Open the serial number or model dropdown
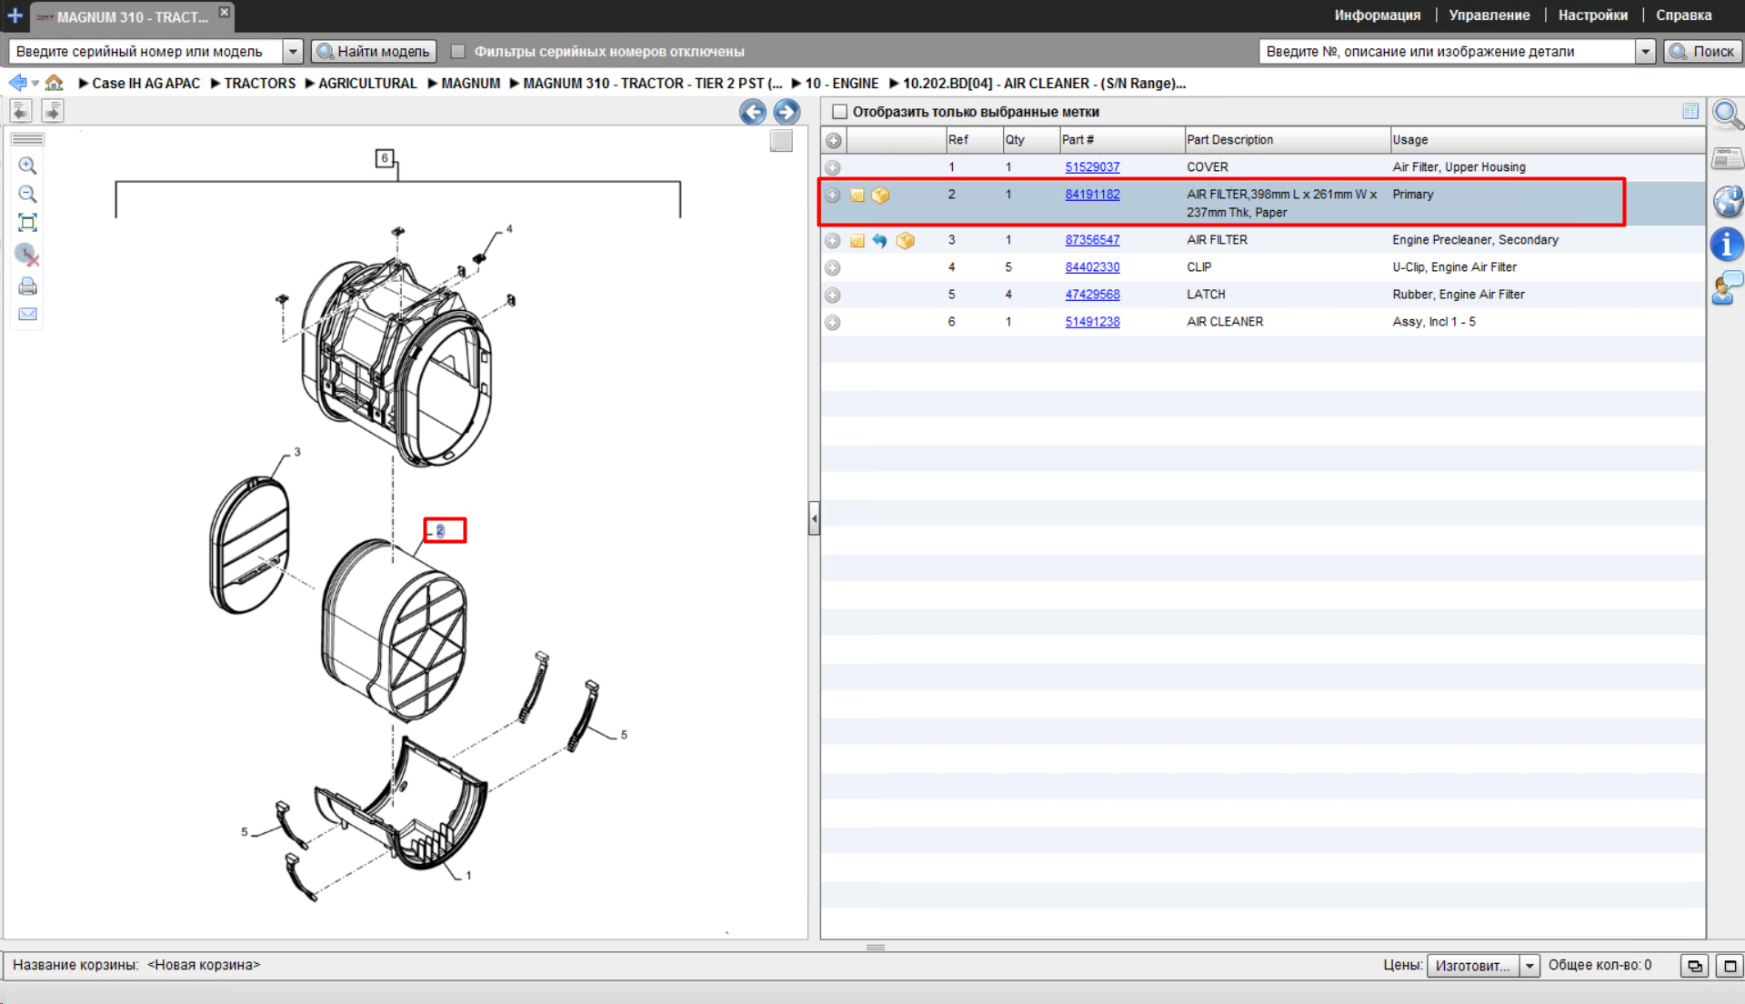 (x=293, y=52)
